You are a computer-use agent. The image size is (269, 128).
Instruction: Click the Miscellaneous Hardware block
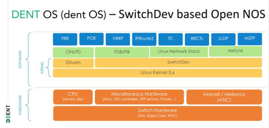[139, 97]
